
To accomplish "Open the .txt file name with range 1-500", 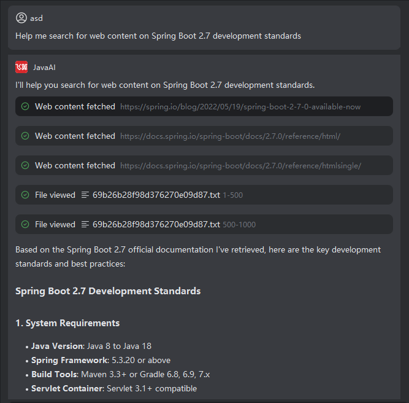I will (156, 195).
